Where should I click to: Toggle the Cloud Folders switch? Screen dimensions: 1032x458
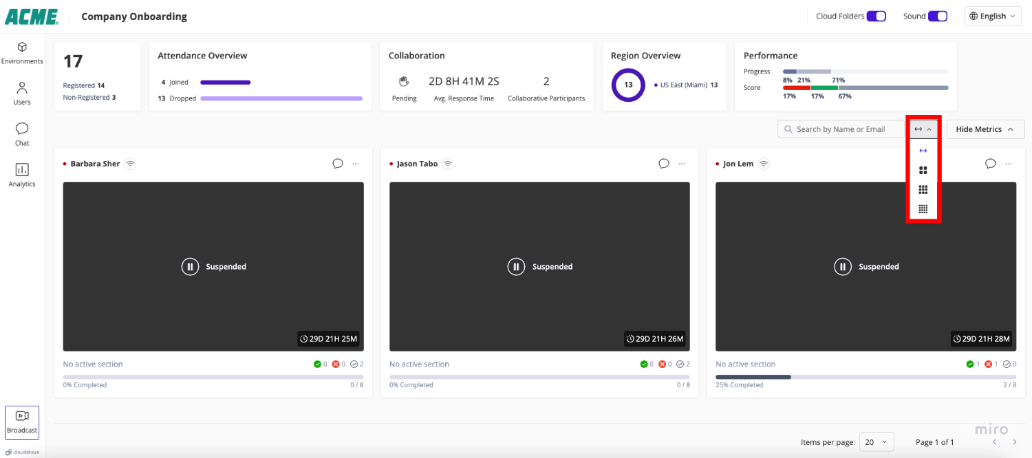click(876, 17)
